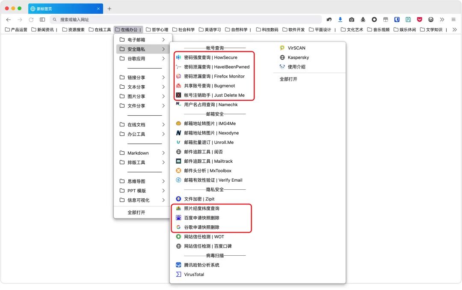Expand the 文本分享 submenu
The image size is (462, 290).
pos(143,87)
